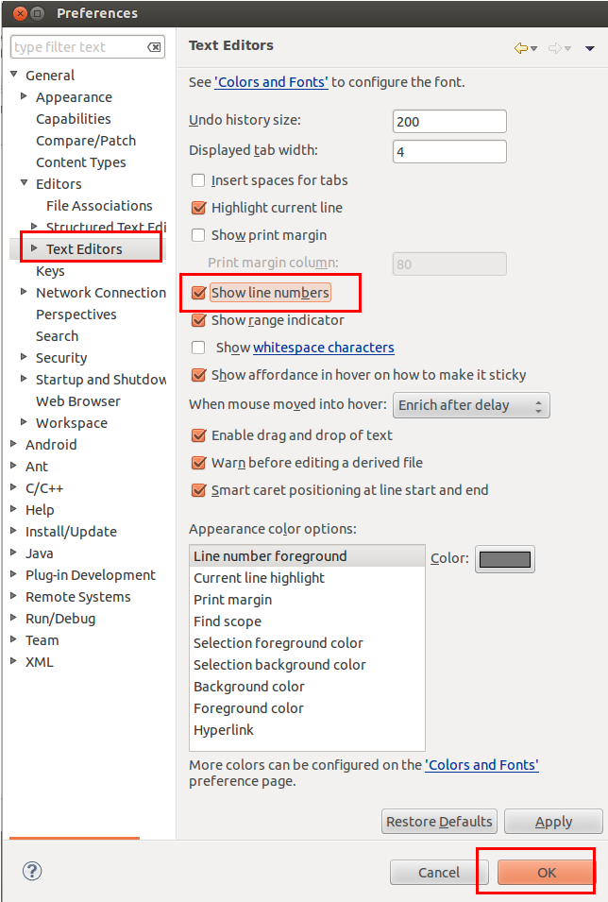Open the Colors and Fonts link at top
The width and height of the screenshot is (608, 902).
click(272, 82)
